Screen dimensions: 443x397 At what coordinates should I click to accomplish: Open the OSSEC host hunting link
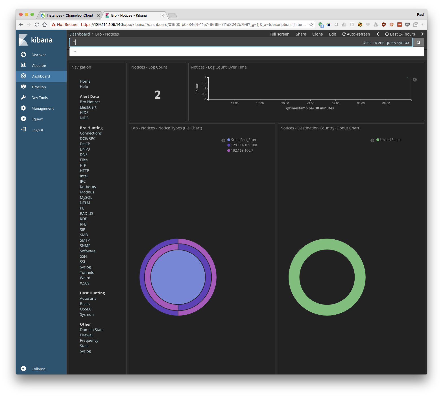point(86,309)
